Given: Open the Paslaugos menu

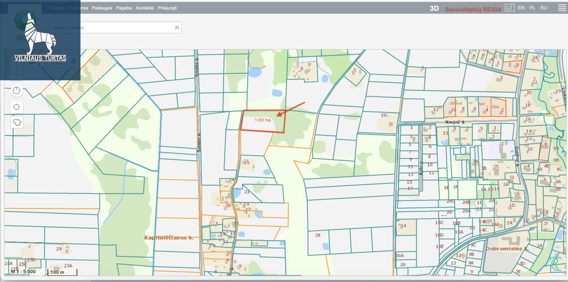Looking at the screenshot, I should point(102,8).
